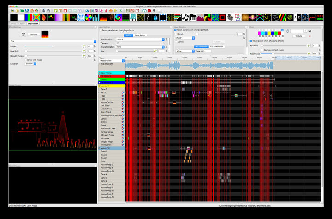Enable Sparkles reflect music checkbox
The image size is (332, 219).
(x=261, y=50)
